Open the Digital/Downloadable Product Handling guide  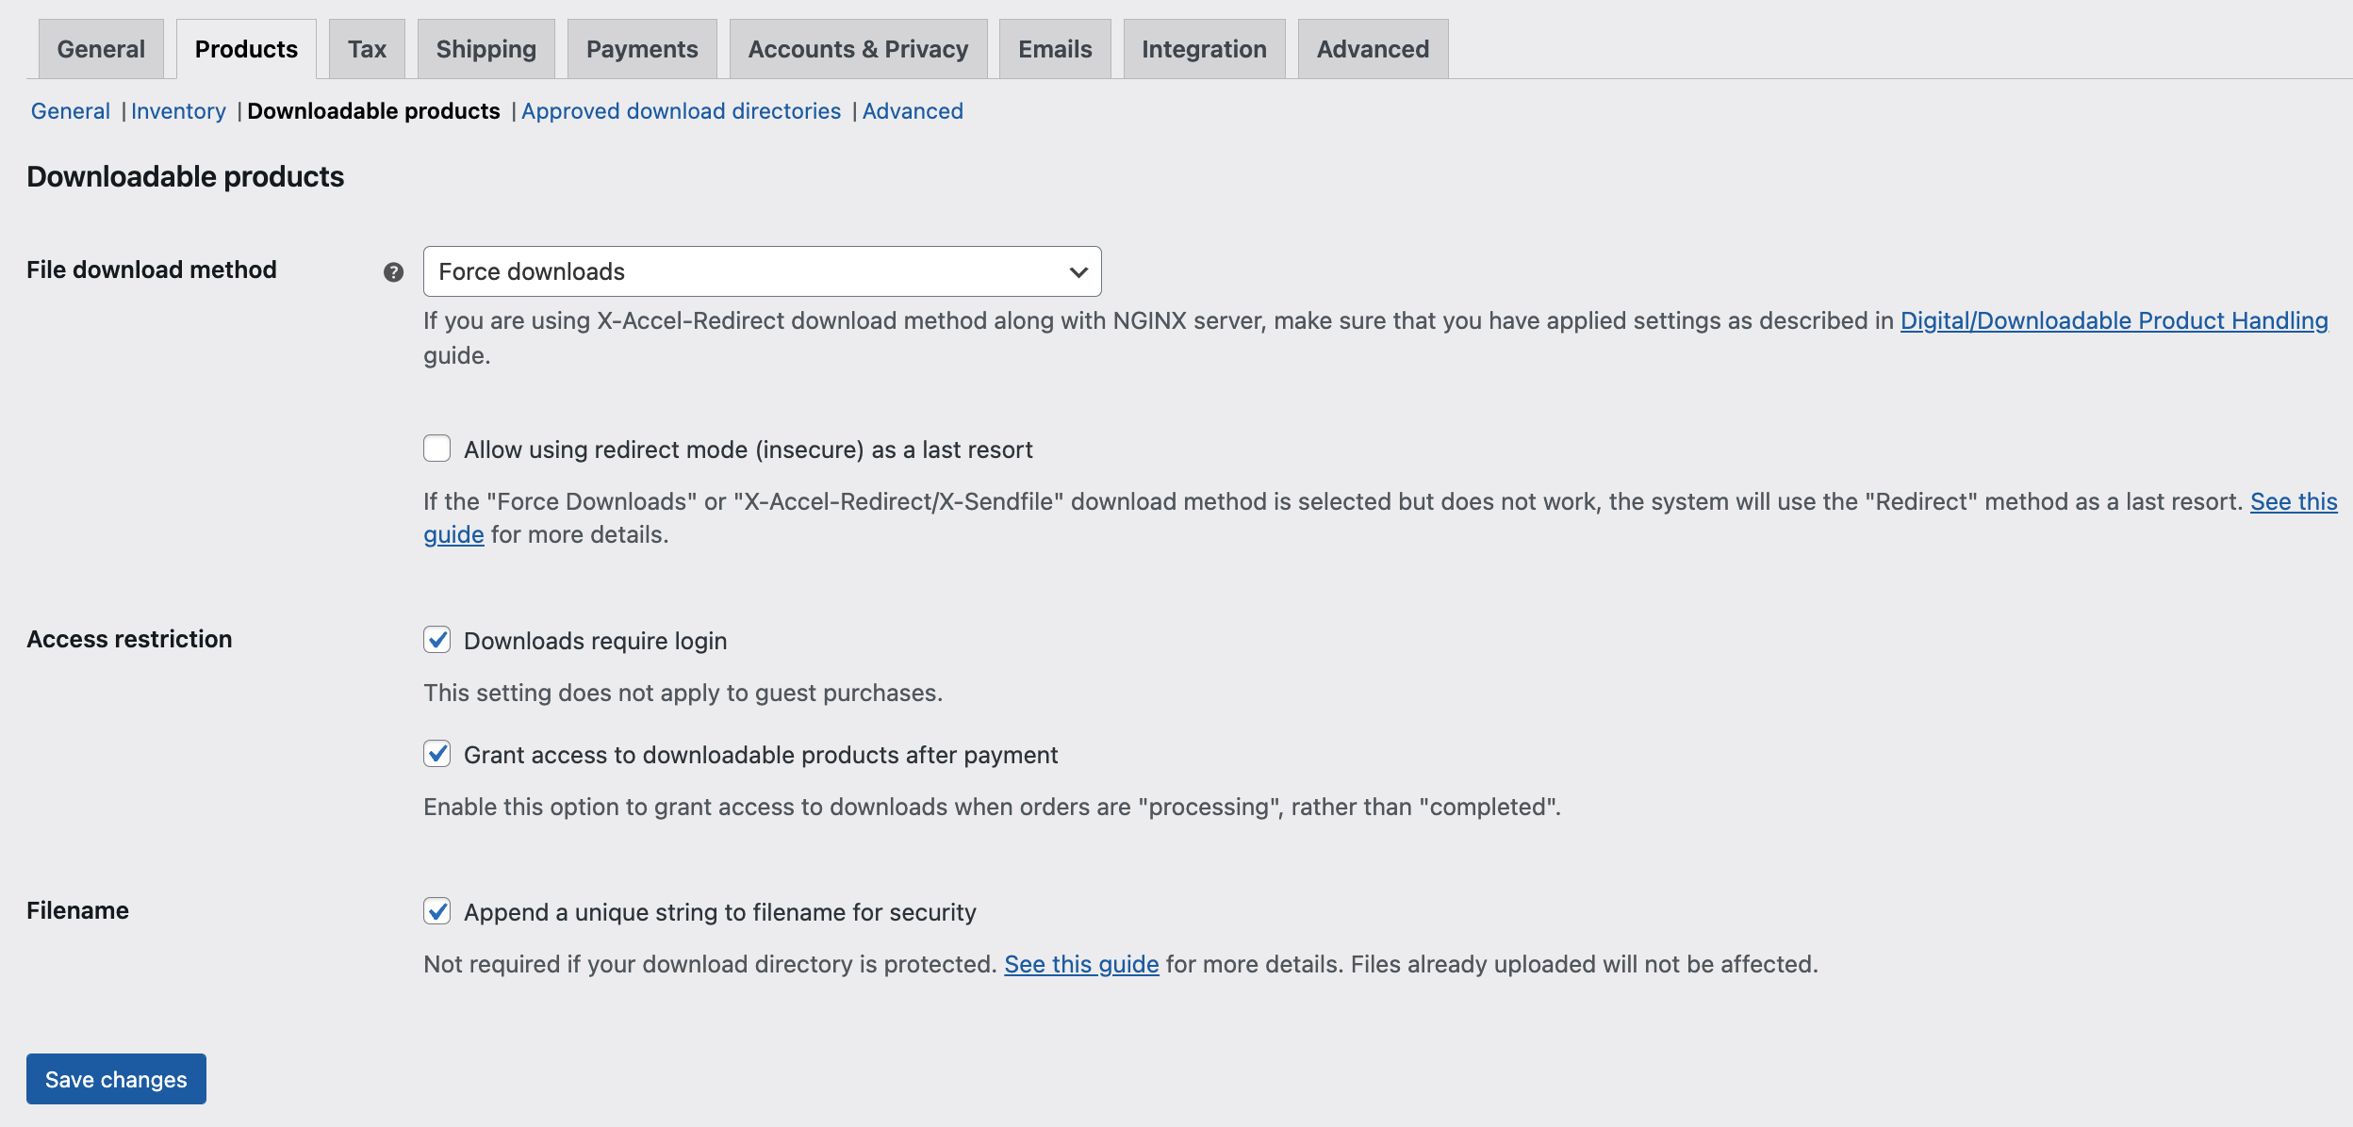pyautogui.click(x=2114, y=320)
